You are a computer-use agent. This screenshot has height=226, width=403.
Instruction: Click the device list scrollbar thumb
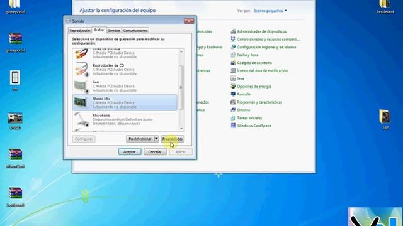point(181,87)
